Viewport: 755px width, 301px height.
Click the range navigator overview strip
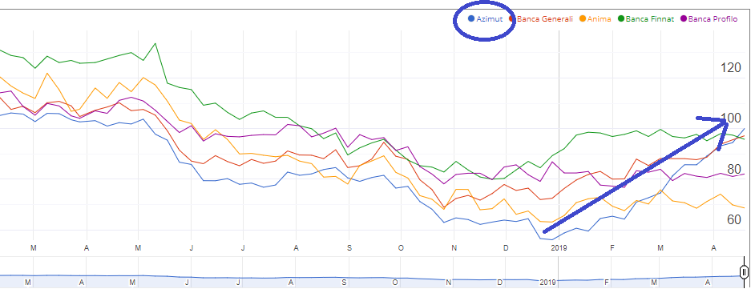(x=371, y=277)
